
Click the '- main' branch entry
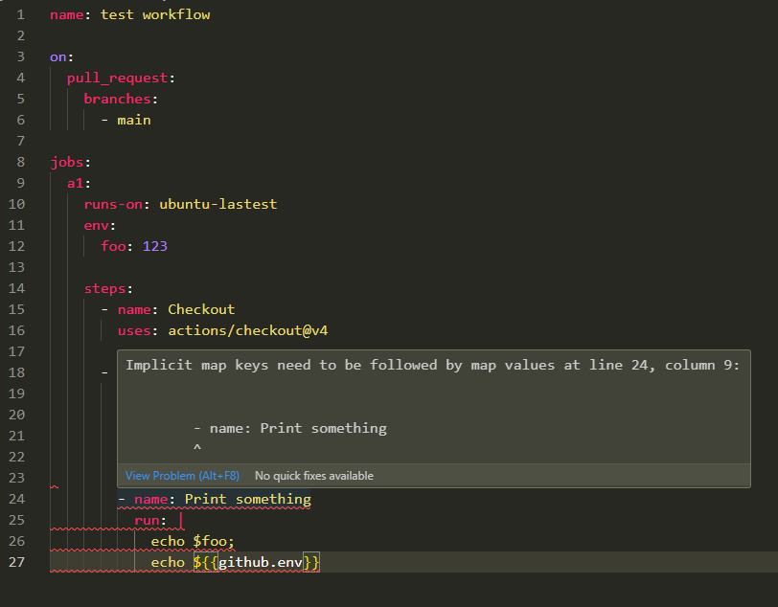[x=126, y=120]
